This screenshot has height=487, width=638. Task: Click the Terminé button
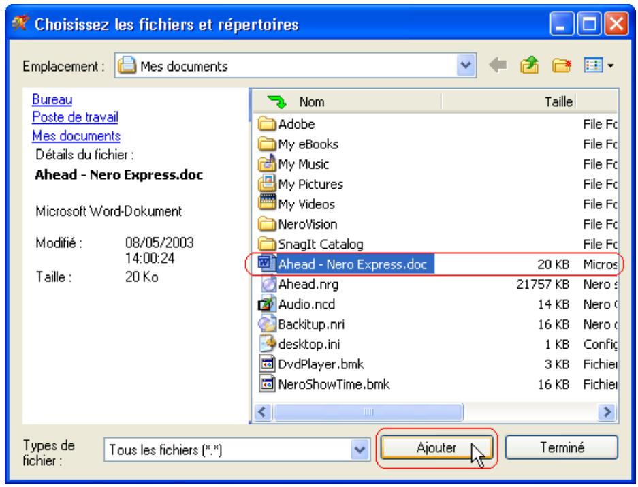(x=562, y=447)
